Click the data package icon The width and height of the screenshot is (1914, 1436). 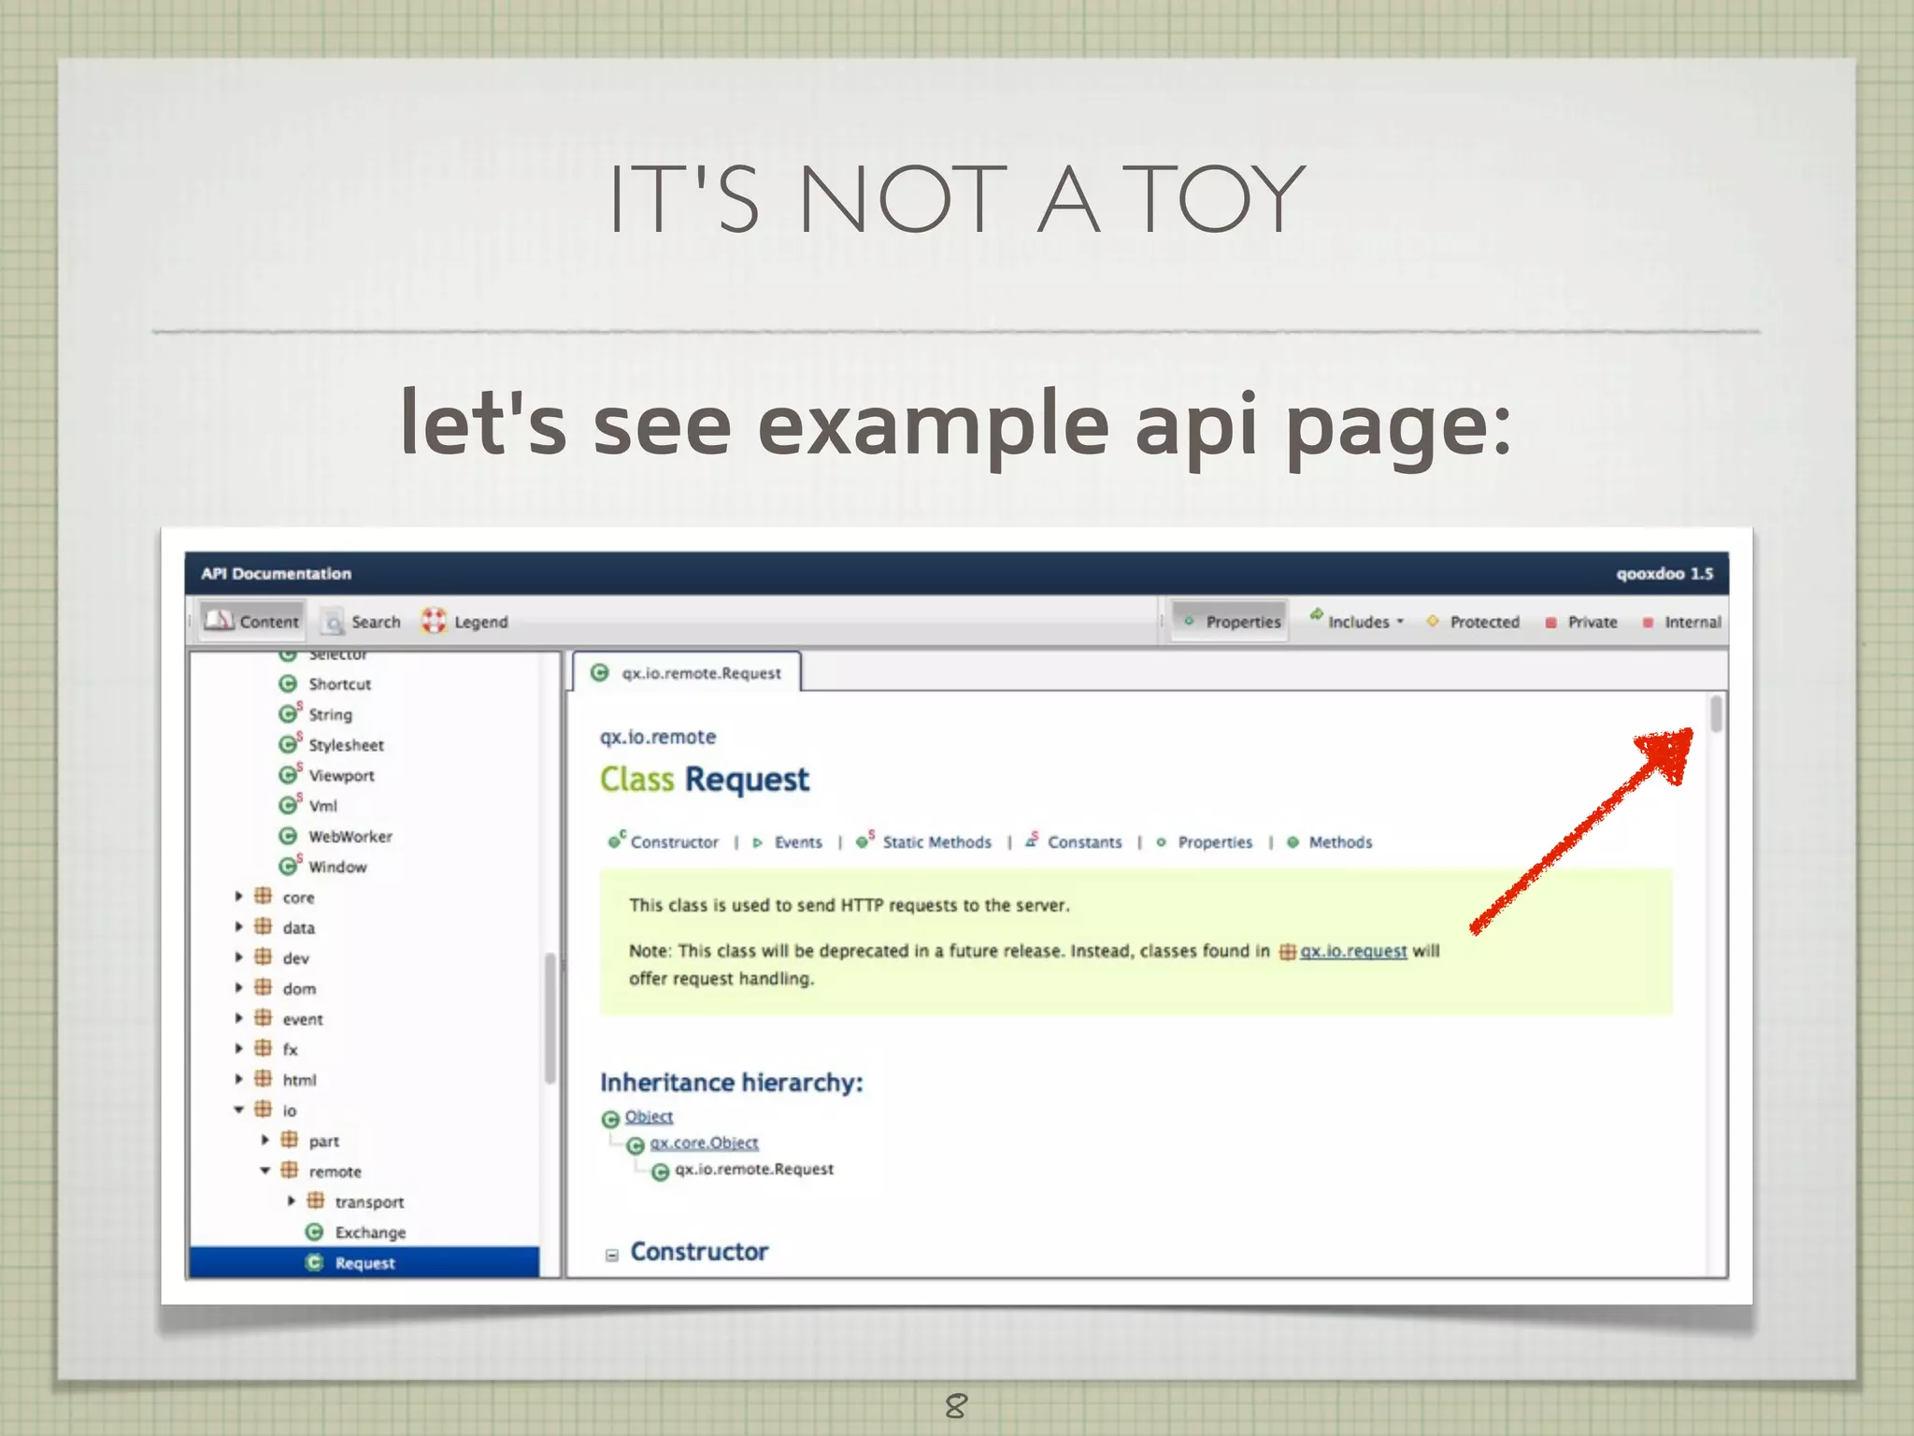[264, 926]
